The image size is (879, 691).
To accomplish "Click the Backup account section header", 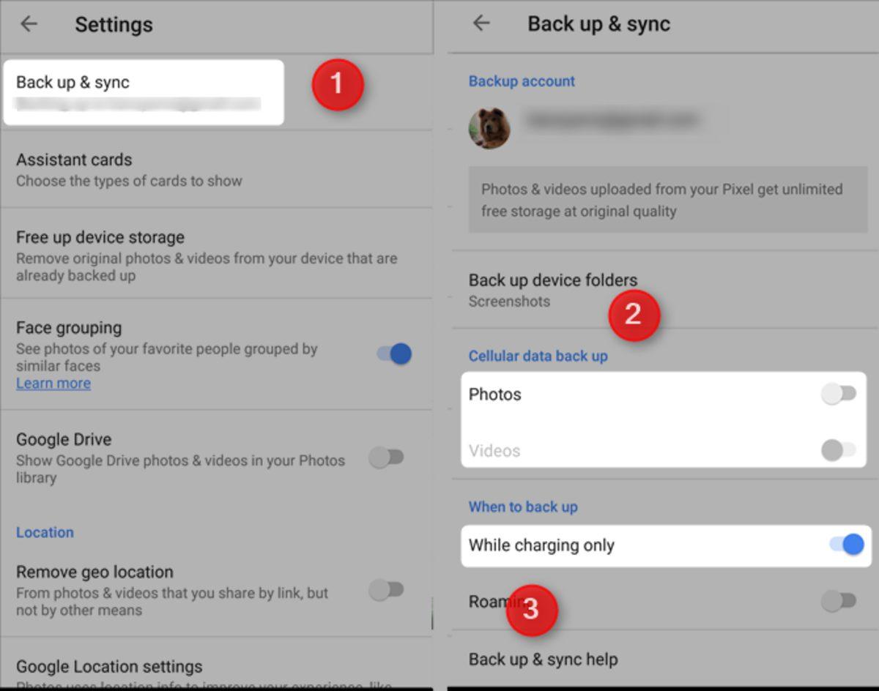I will coord(521,81).
